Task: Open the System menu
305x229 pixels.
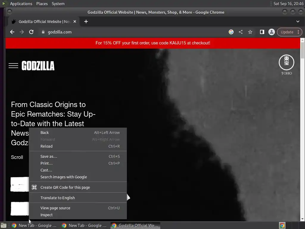Action: click(58, 4)
